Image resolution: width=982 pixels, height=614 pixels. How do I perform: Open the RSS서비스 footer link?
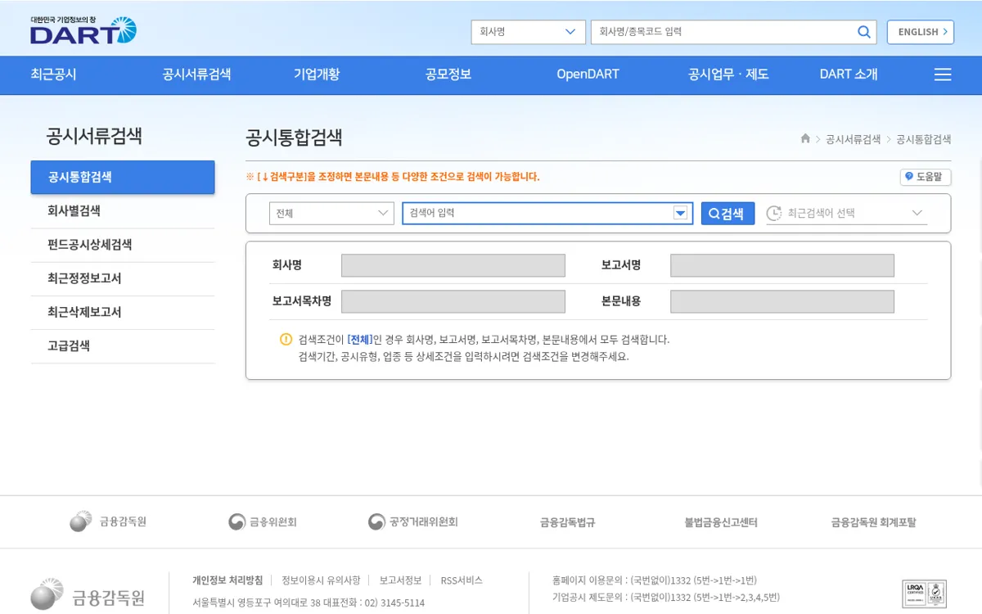click(462, 580)
